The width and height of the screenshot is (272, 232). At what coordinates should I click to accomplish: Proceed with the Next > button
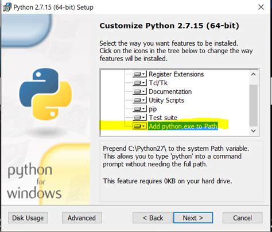(x=193, y=218)
